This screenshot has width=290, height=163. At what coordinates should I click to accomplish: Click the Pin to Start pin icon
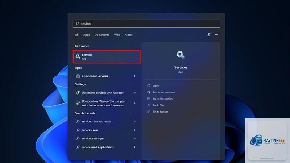[x=149, y=105]
